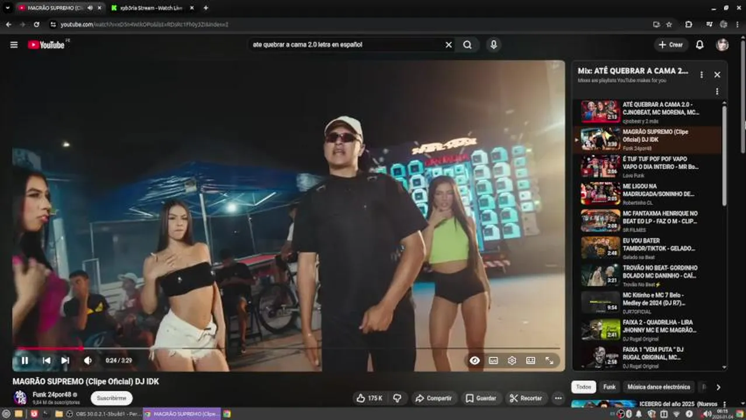Open the YouTube guide hamburger menu

[x=14, y=45]
